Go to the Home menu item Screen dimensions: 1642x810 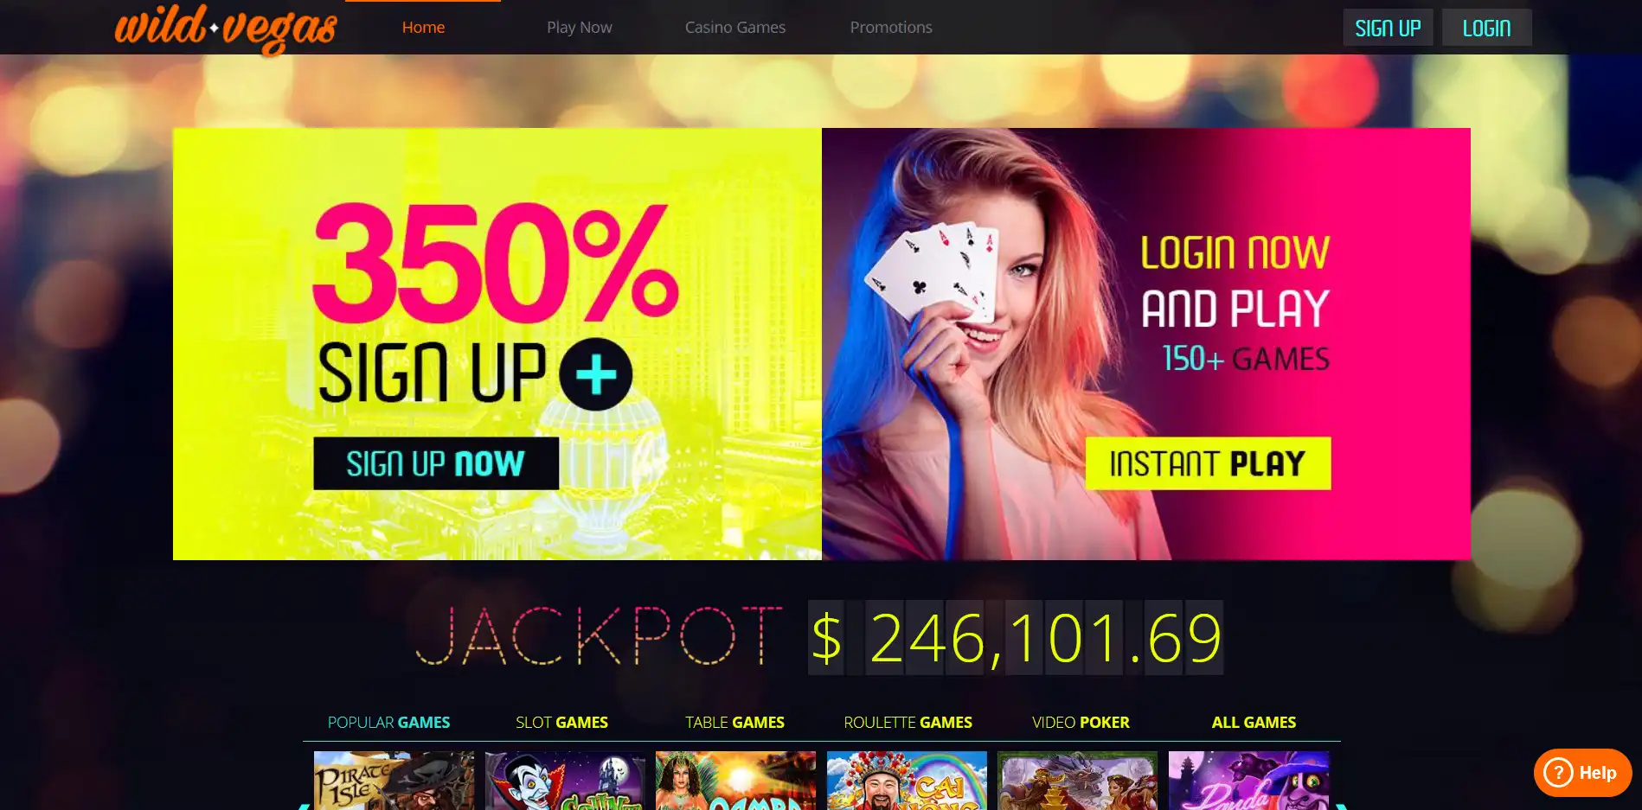pyautogui.click(x=423, y=27)
